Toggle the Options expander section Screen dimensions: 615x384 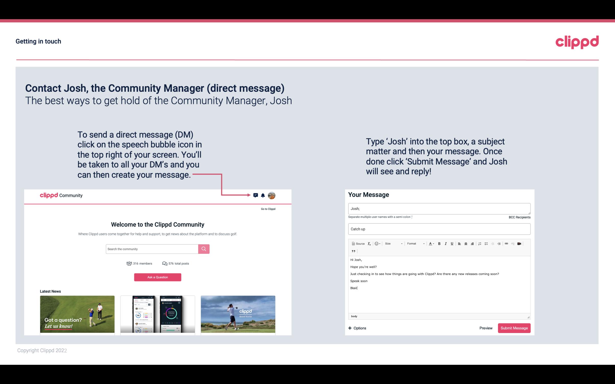point(357,328)
